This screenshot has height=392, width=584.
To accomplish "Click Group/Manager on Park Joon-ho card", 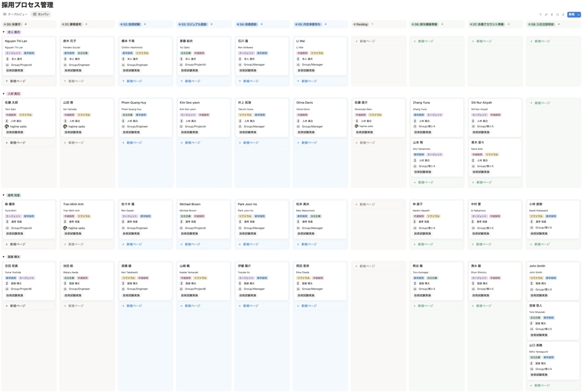I will click(254, 228).
